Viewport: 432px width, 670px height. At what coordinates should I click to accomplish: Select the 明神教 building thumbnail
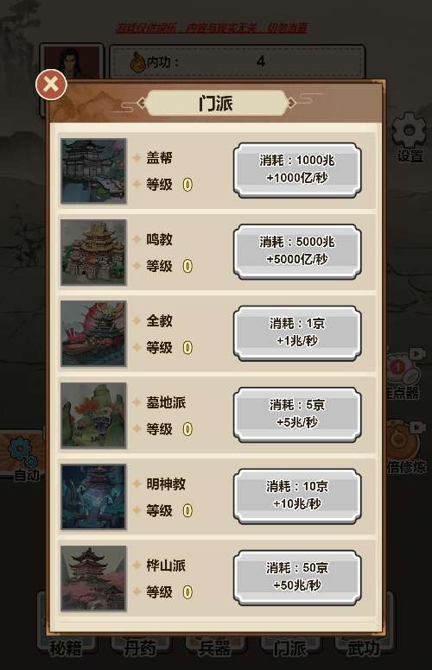pos(93,496)
